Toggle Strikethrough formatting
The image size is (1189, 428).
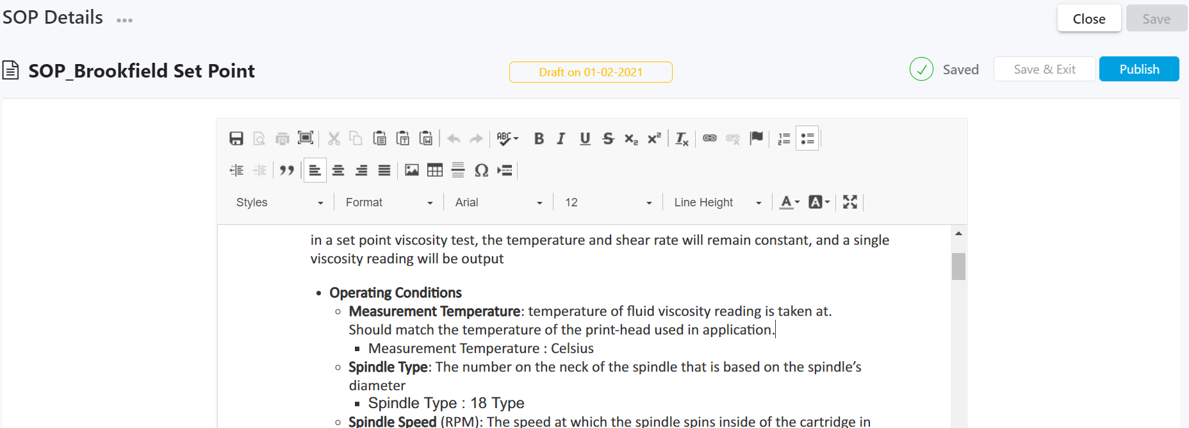click(608, 138)
